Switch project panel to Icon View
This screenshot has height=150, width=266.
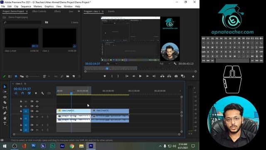[x=16, y=77]
